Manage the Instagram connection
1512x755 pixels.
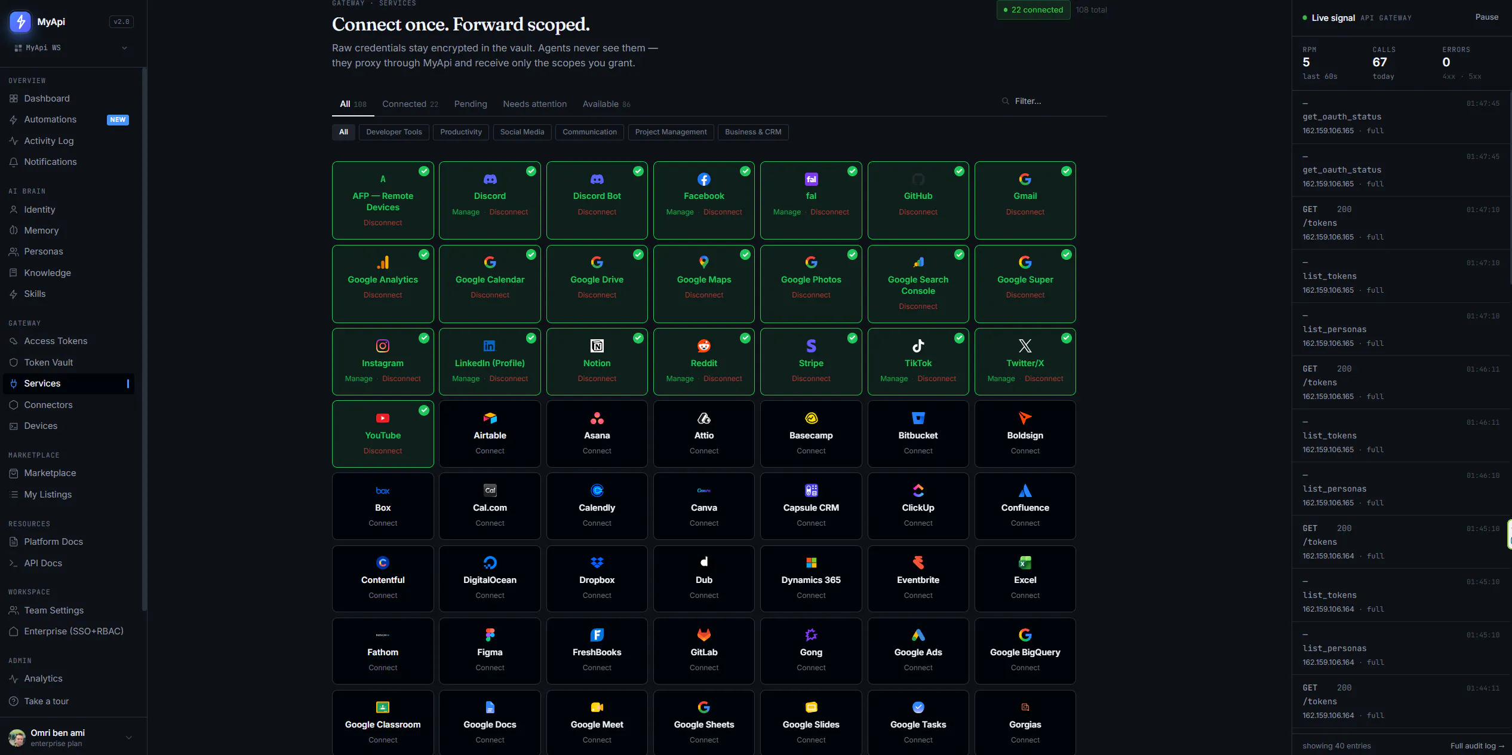pos(358,379)
